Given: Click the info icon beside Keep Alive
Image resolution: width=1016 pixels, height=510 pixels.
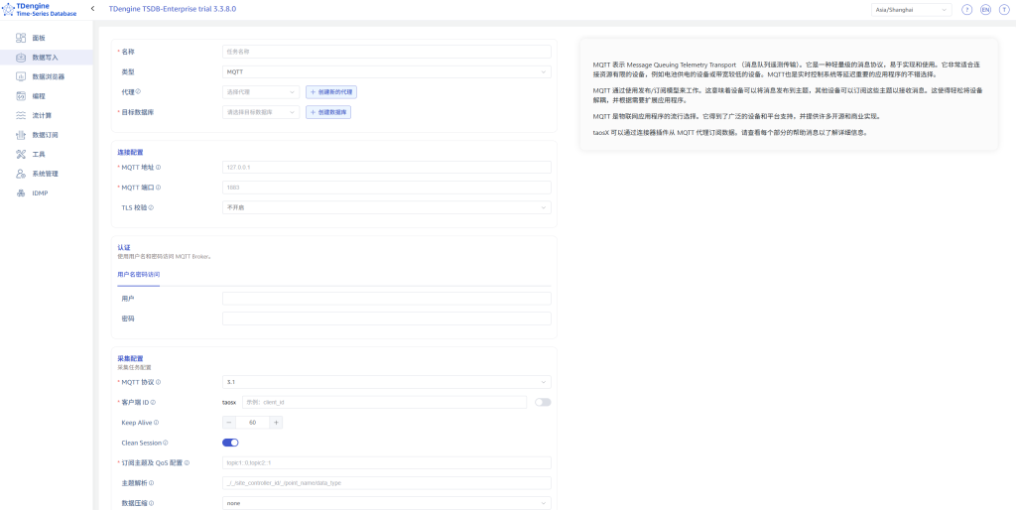Looking at the screenshot, I should pos(156,423).
